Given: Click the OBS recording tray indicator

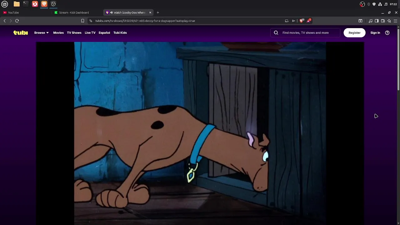Looking at the screenshot, I should (362, 4).
